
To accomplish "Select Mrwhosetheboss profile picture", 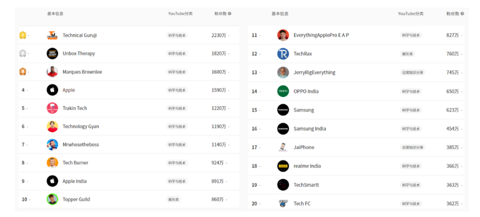I will pos(53,144).
